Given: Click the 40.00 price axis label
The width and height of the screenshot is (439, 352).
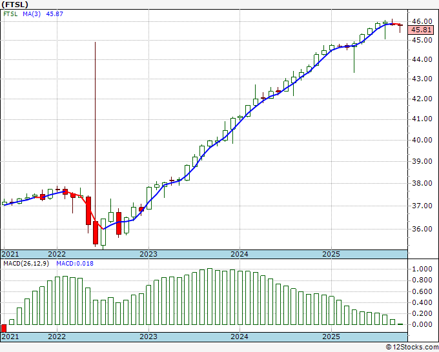Looking at the screenshot, I should 422,140.
